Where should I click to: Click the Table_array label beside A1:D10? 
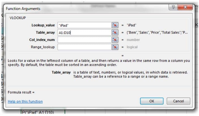(45, 32)
